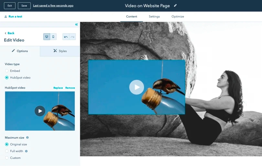Choose Original size option
262x166 pixels.
7,144
